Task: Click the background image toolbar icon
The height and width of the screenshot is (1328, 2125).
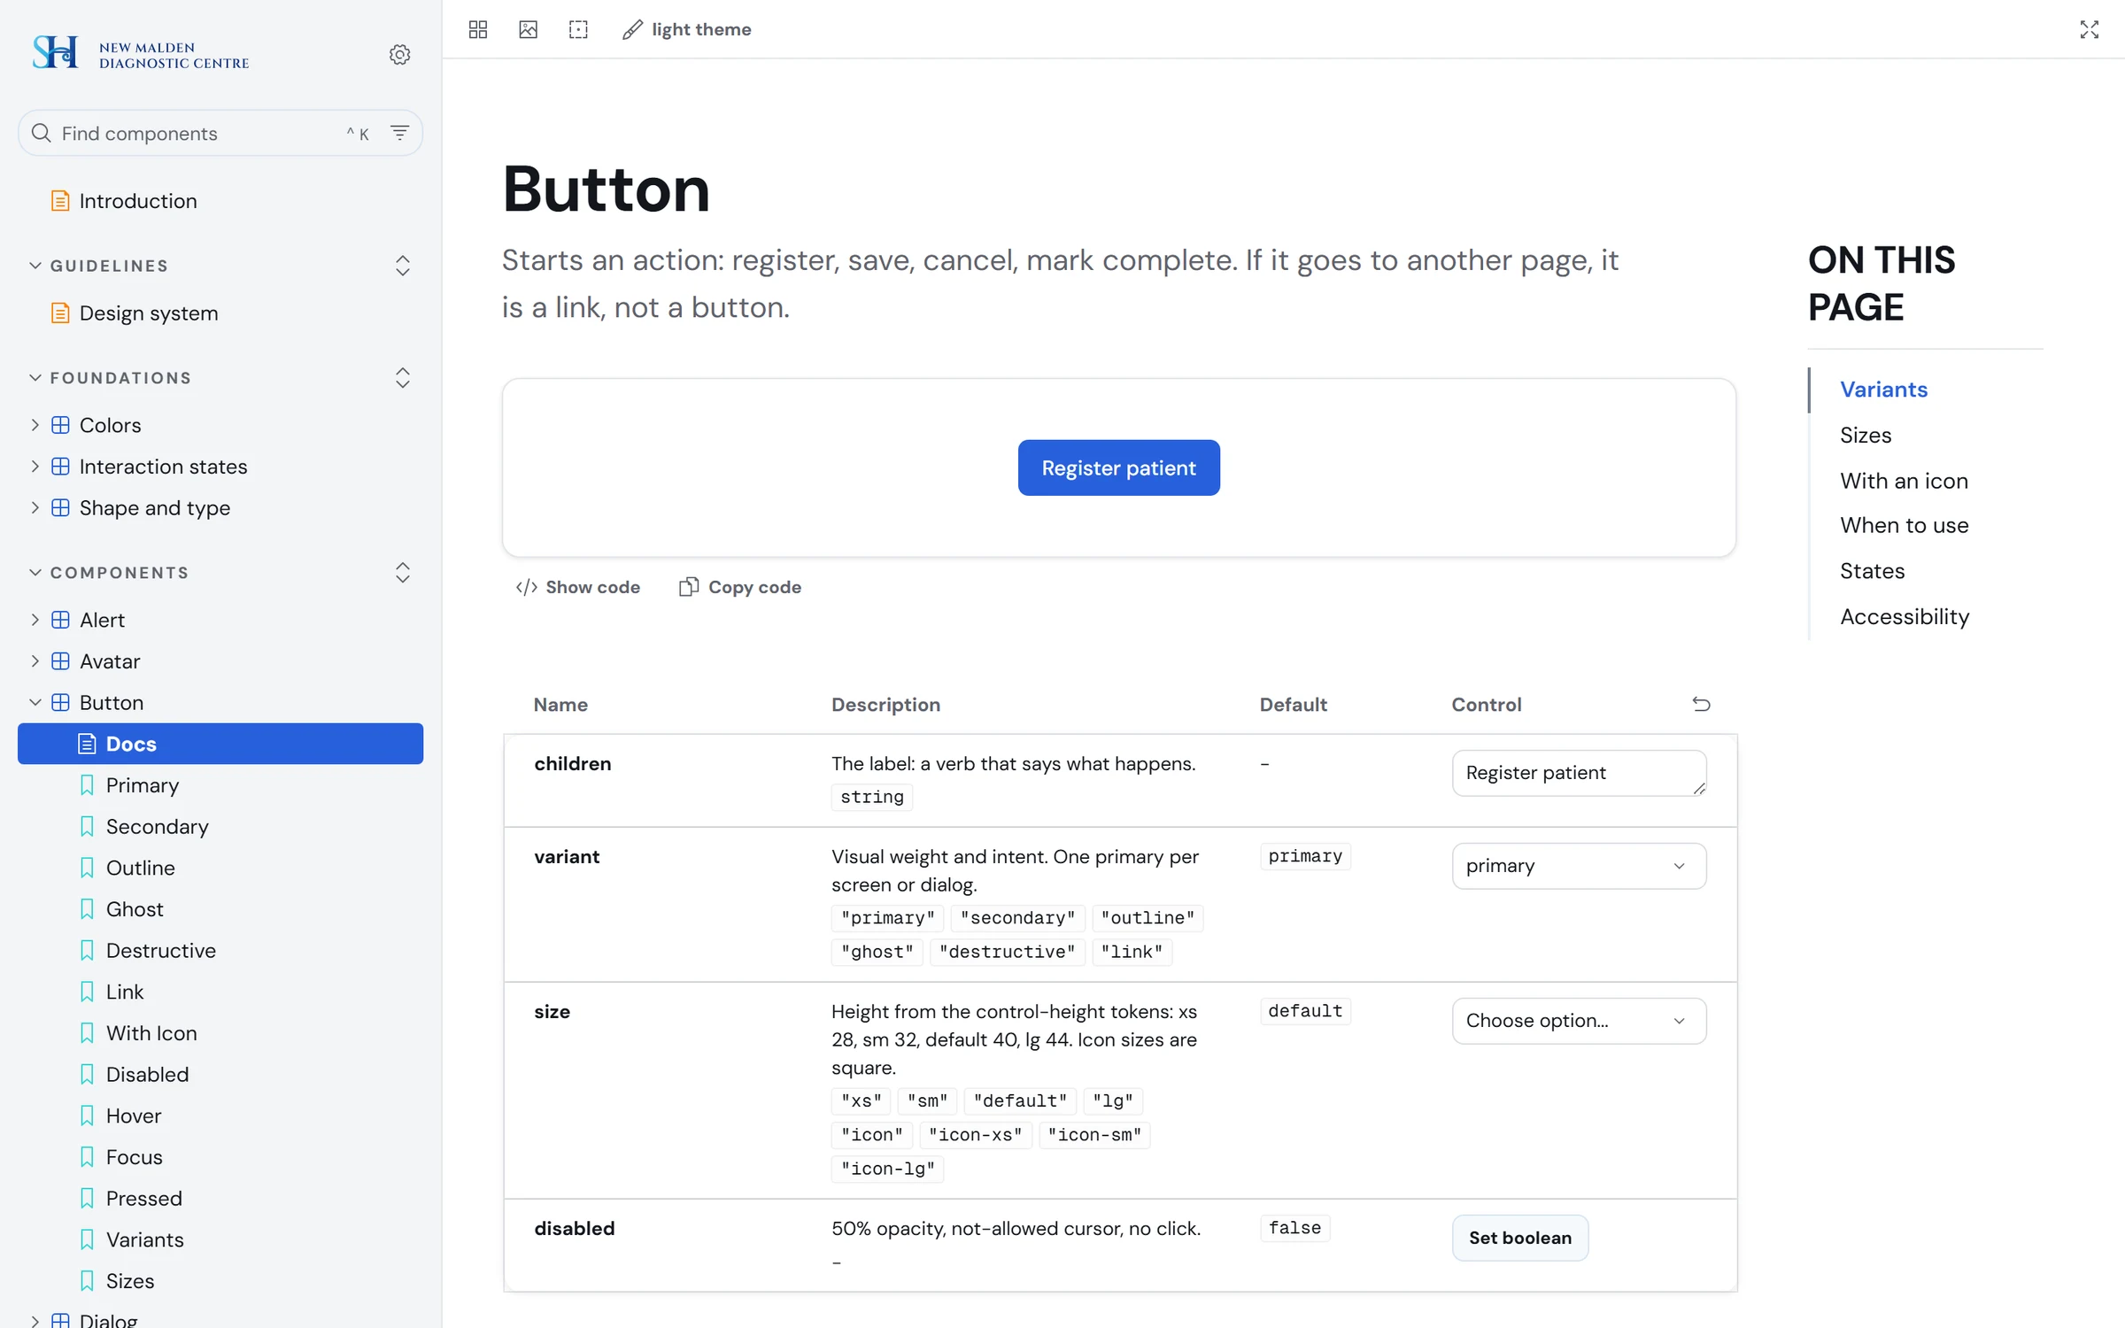Action: pos(529,29)
